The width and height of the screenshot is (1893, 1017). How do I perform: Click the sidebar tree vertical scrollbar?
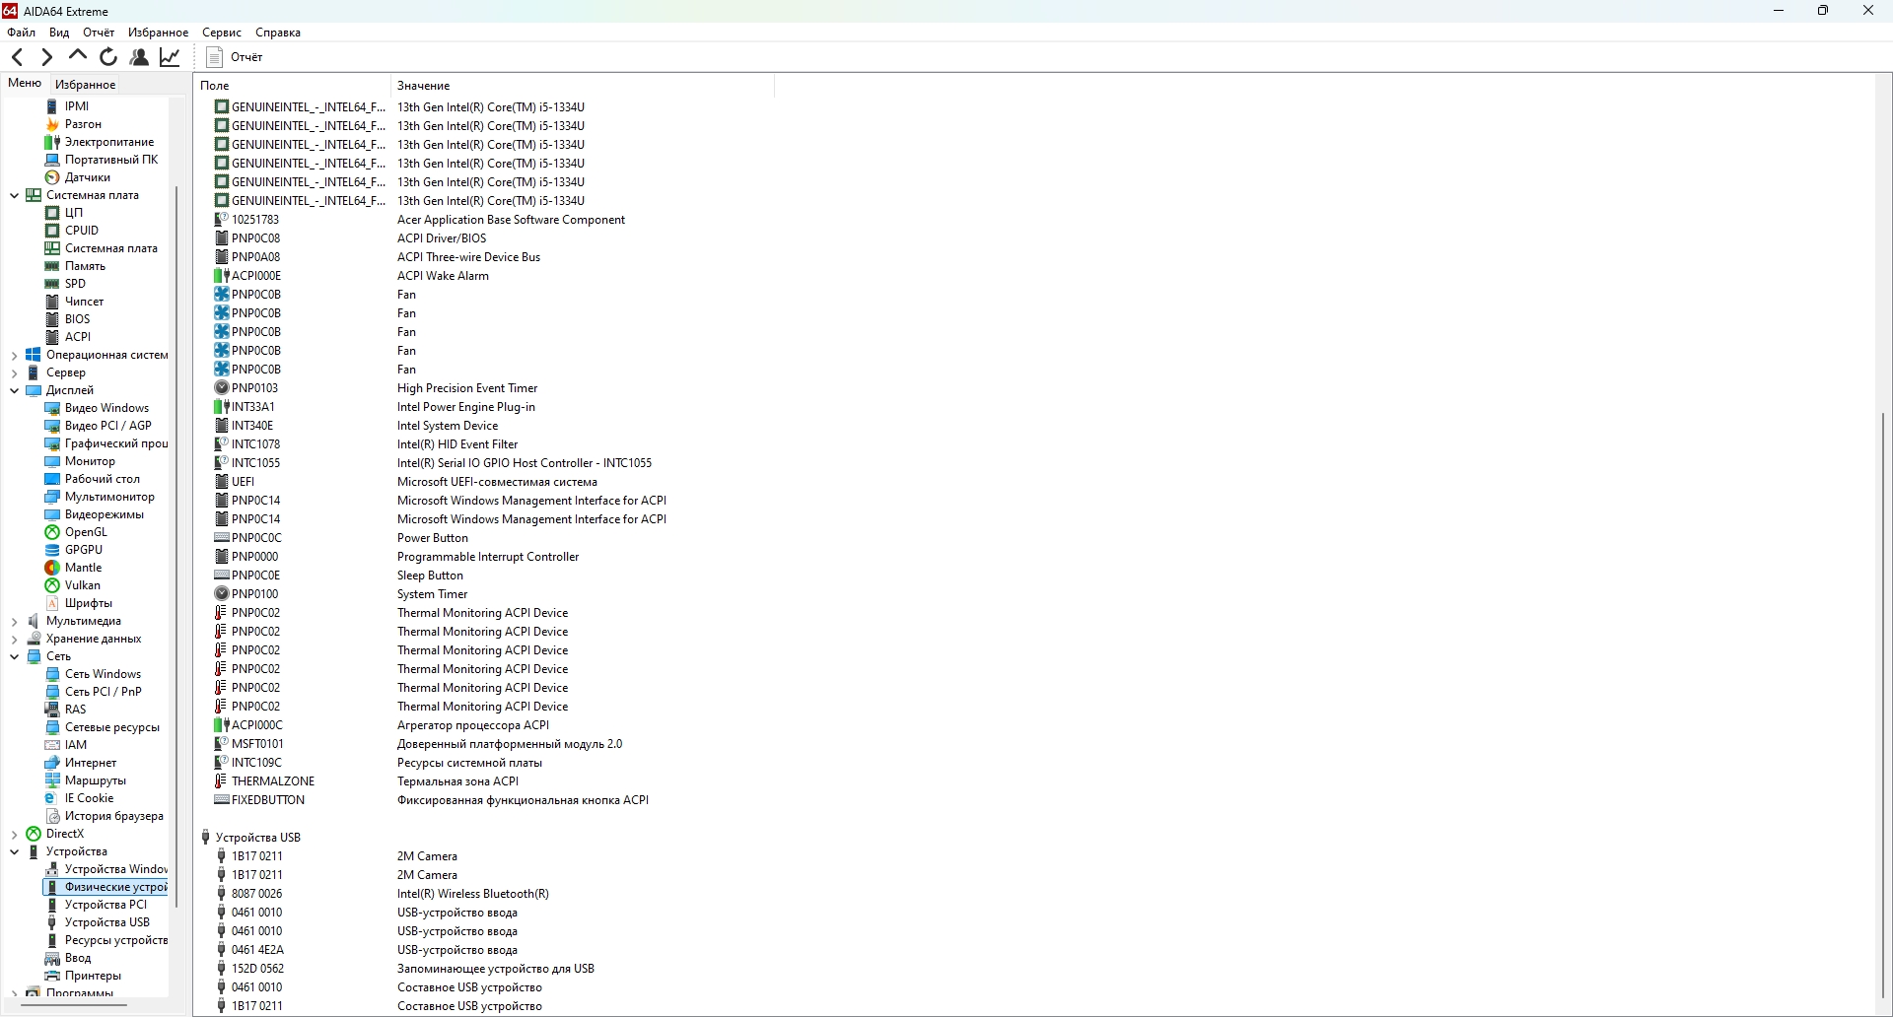tap(177, 547)
